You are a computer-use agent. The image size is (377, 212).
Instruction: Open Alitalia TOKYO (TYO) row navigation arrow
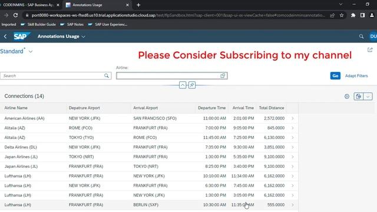tap(293, 137)
